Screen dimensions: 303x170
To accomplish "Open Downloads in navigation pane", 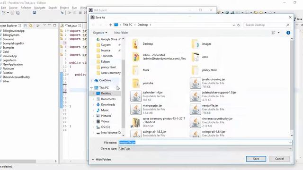I will point(108,104).
